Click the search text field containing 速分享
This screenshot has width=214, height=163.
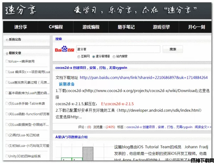[118, 49]
